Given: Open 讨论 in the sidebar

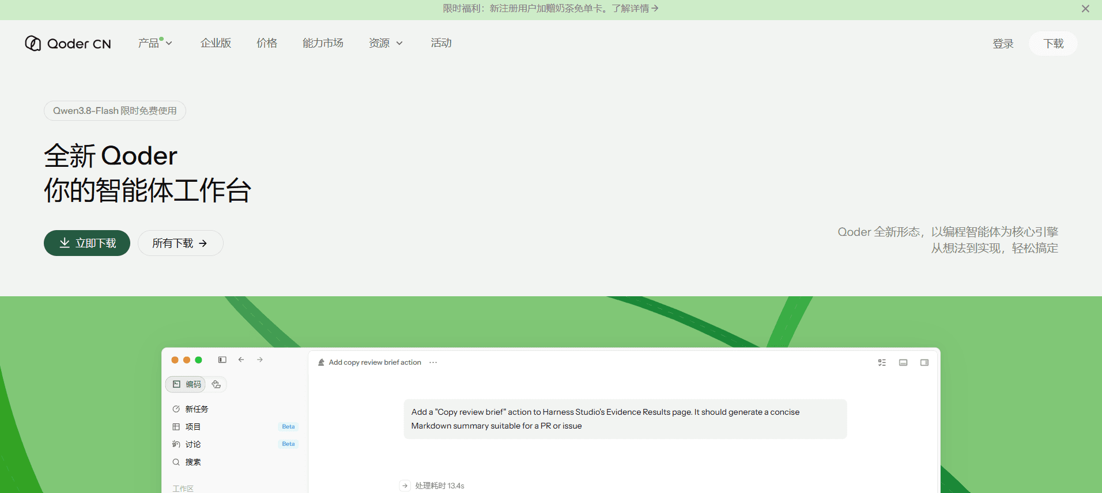Looking at the screenshot, I should 186,444.
